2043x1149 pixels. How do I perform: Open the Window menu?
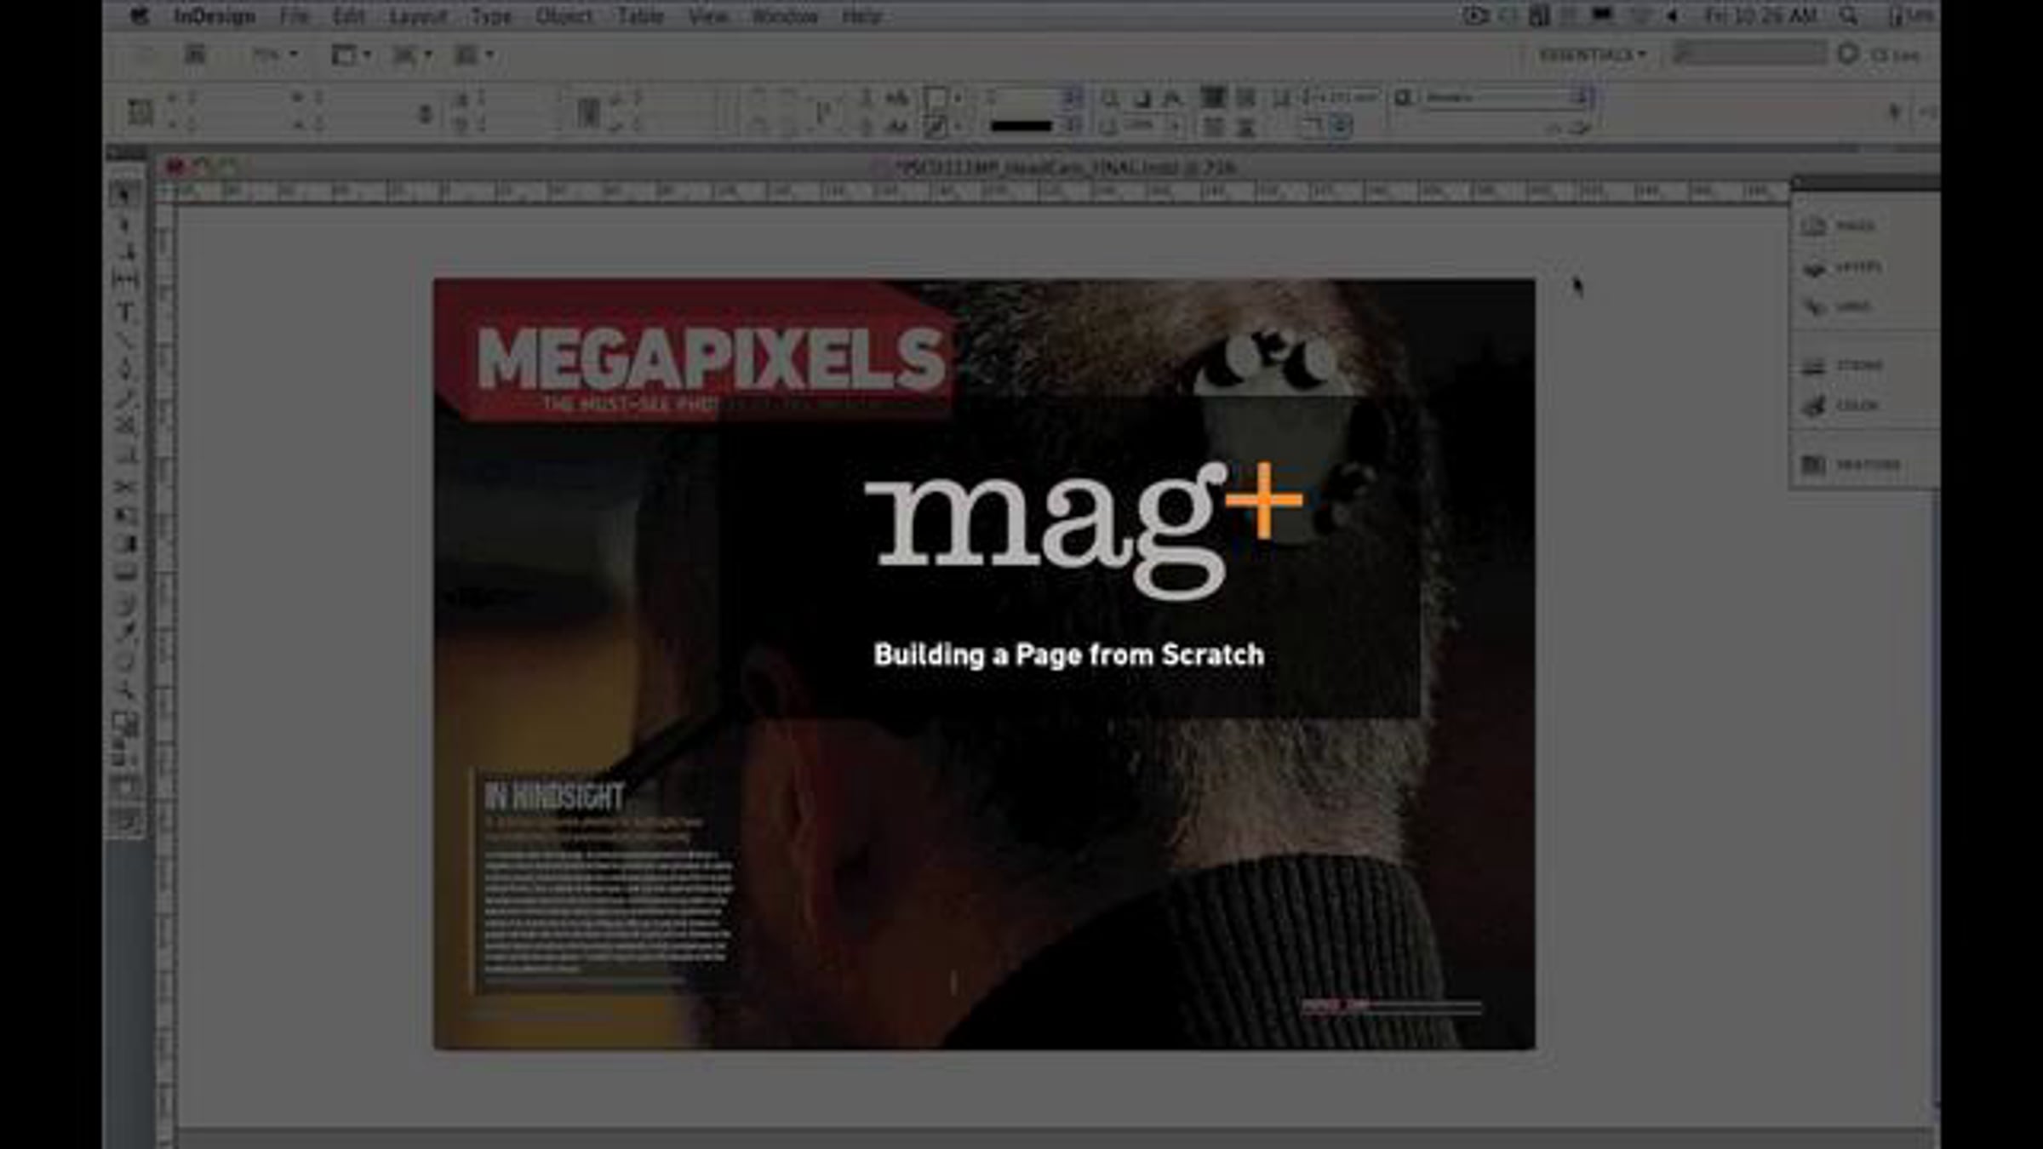784,16
